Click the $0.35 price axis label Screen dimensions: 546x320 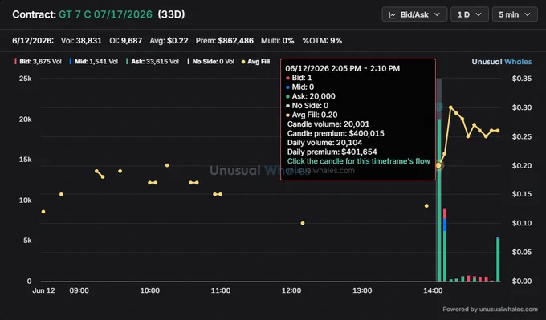522,79
